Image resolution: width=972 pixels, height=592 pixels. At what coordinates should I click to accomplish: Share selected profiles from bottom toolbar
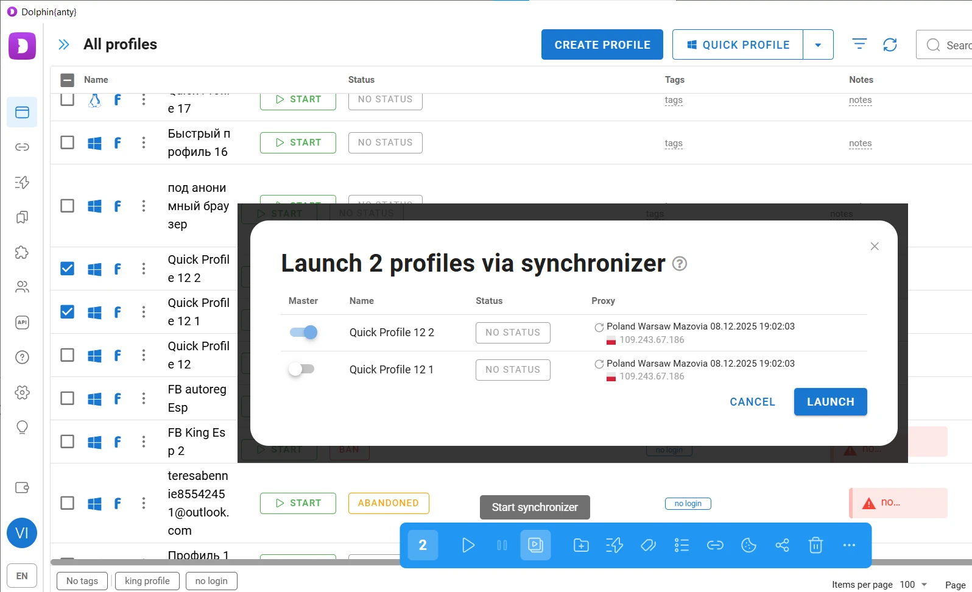782,545
